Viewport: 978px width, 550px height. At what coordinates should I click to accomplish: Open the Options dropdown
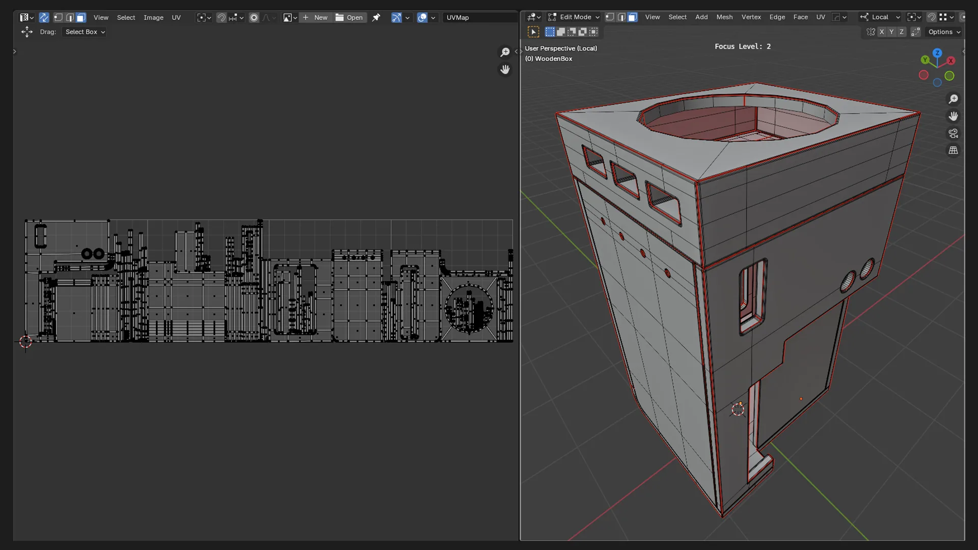click(944, 32)
